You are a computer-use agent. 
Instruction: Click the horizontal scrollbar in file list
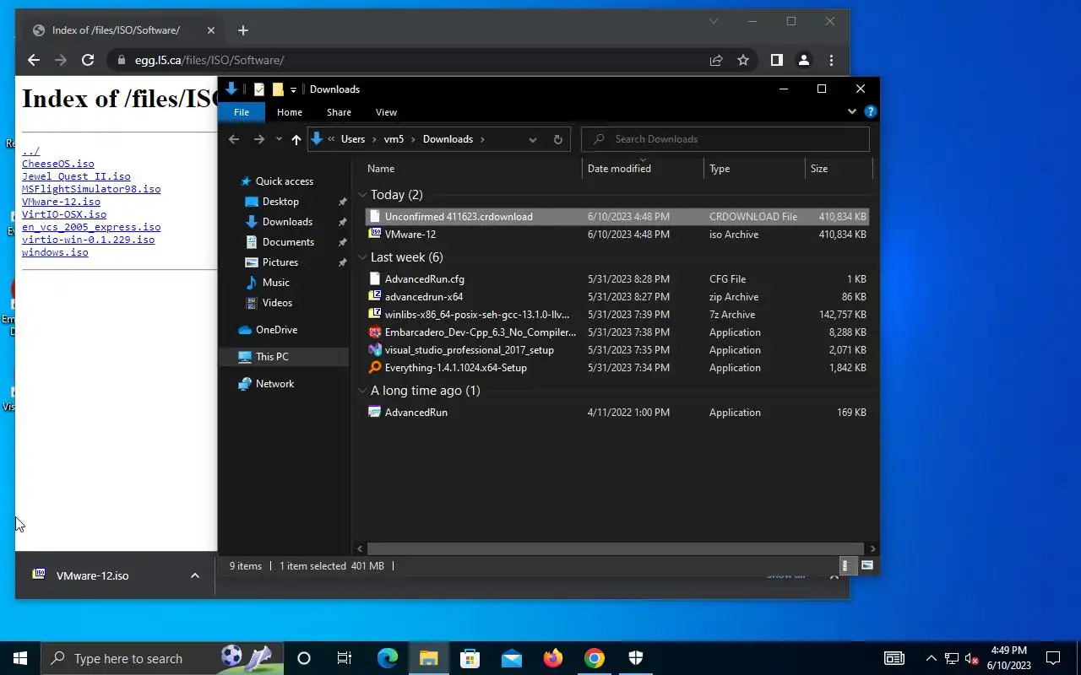(x=616, y=548)
